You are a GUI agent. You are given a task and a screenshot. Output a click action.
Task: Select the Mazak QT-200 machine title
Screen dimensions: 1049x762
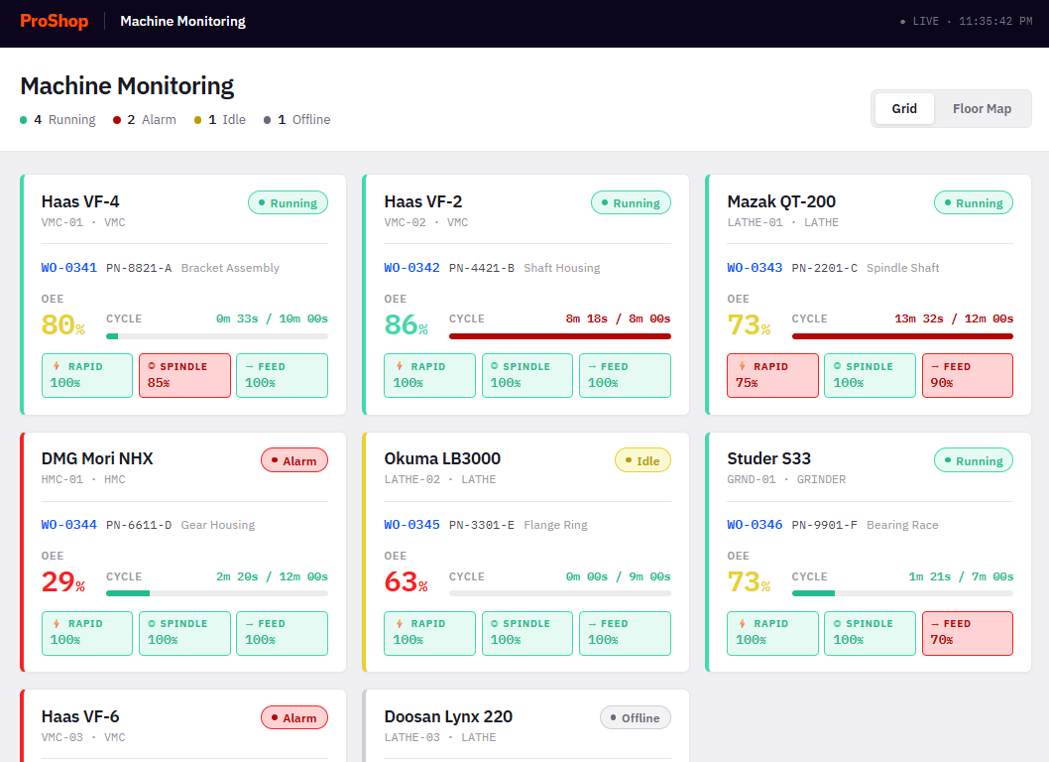tap(781, 201)
